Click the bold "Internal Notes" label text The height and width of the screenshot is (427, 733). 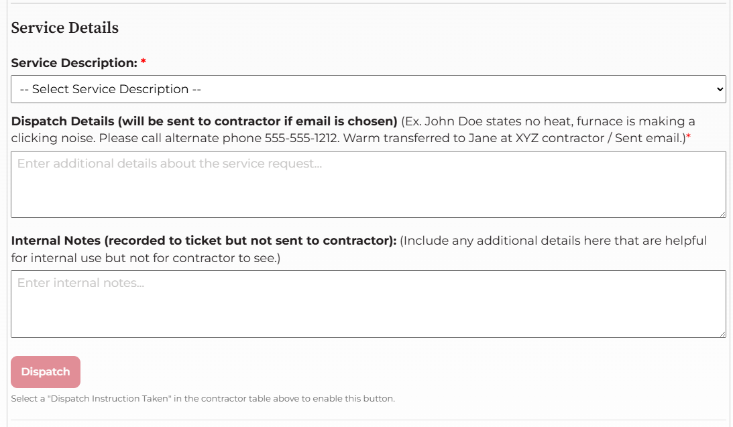(x=204, y=241)
